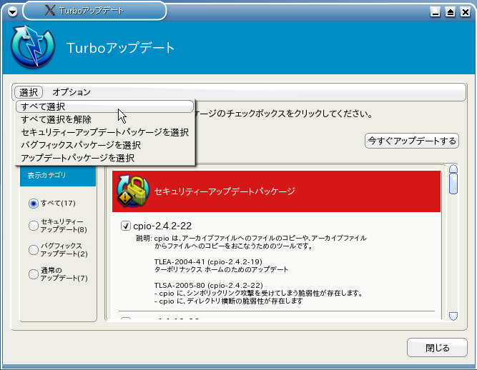The height and width of the screenshot is (370, 477).
Task: Choose セキュリティーアップデートパッケージを選択 entry
Action: click(x=104, y=132)
